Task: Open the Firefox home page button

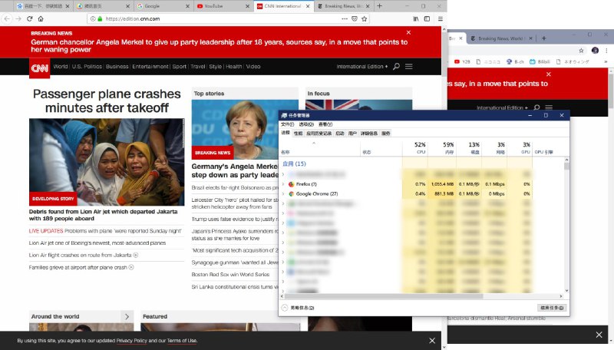Action: point(41,18)
